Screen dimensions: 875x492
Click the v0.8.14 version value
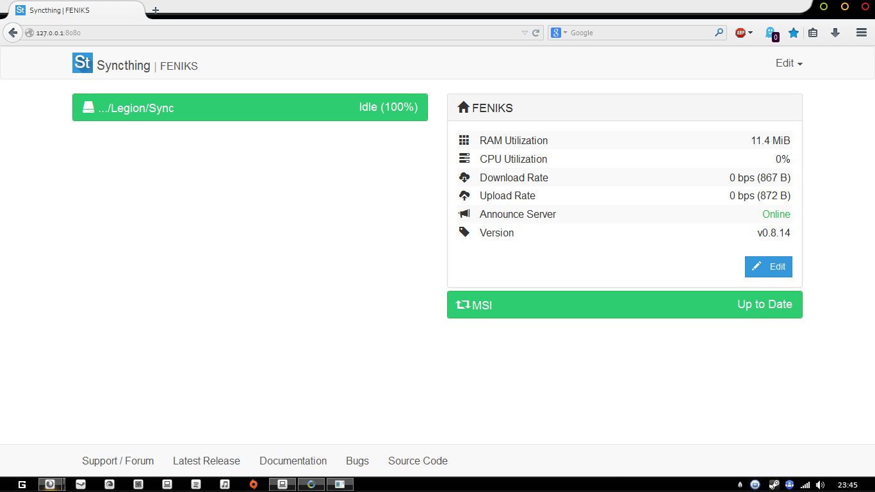[x=774, y=233]
